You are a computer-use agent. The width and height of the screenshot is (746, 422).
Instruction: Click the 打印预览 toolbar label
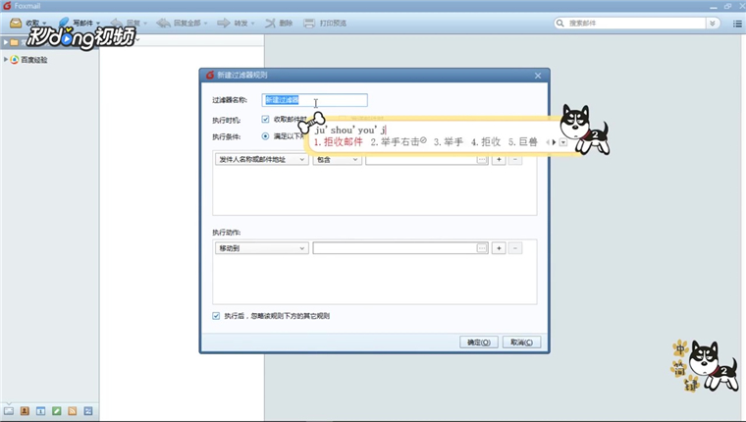(333, 23)
